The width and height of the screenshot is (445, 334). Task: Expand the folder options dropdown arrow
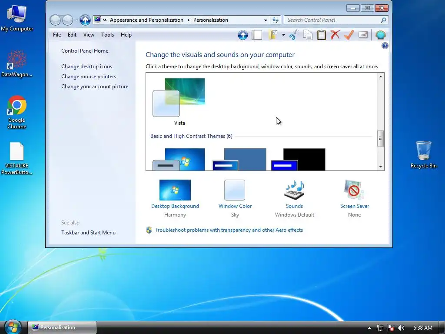coord(283,35)
